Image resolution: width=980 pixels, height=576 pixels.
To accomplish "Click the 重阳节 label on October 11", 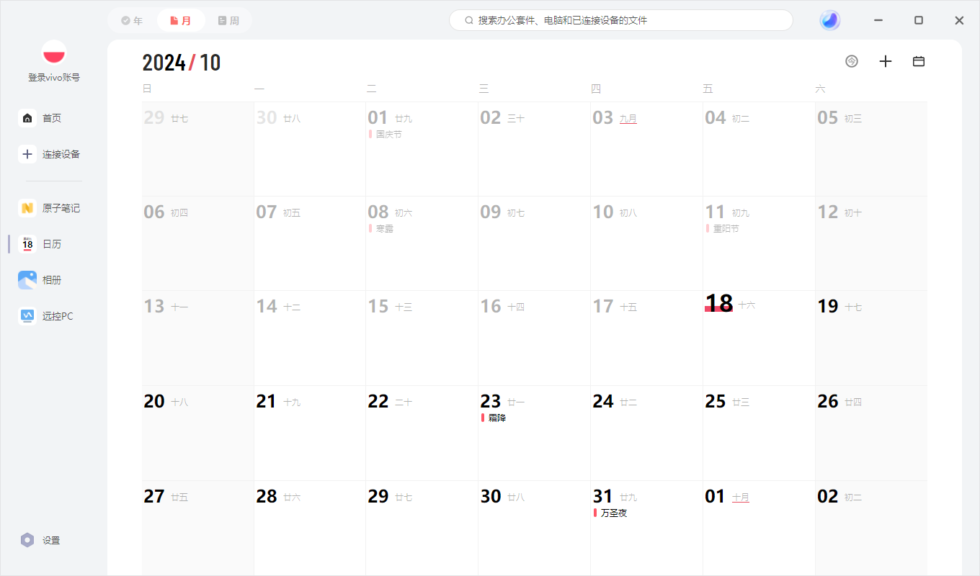I will [726, 229].
